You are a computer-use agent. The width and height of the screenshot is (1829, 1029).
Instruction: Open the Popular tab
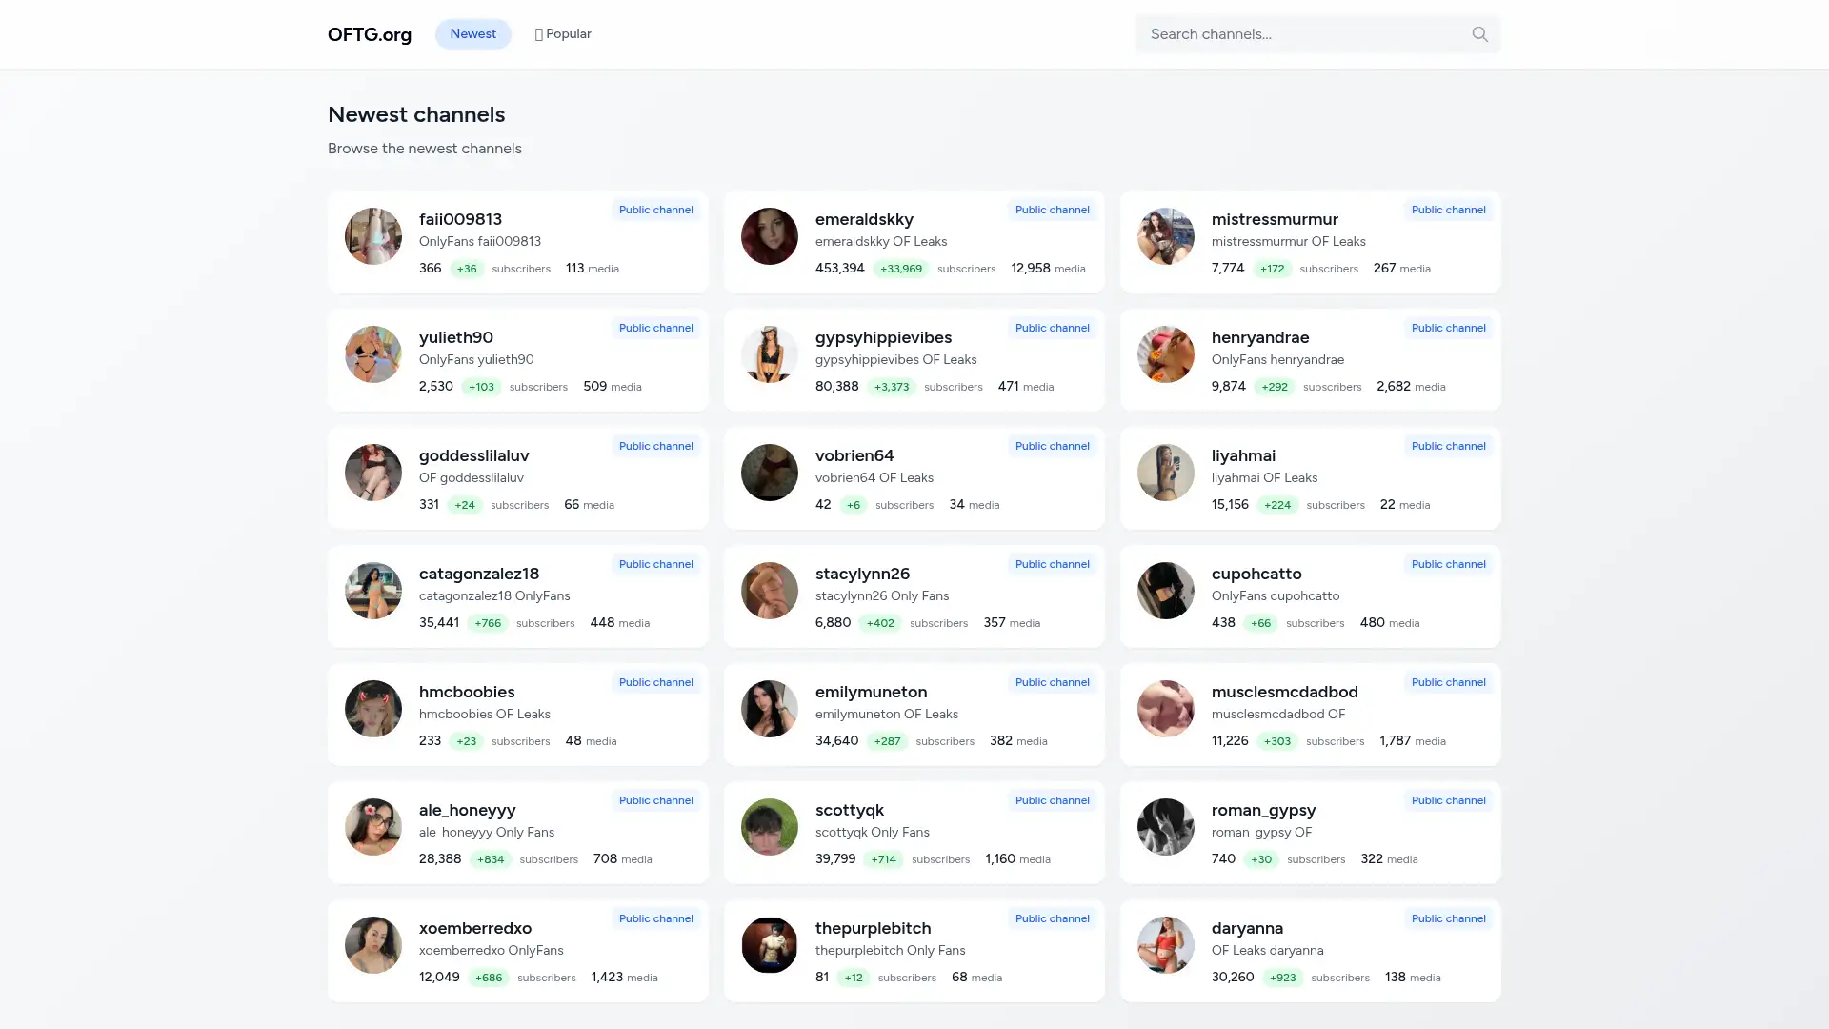tap(563, 34)
